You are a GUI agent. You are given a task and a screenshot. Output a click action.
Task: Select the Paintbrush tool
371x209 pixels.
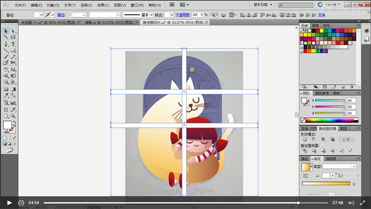tap(6, 57)
